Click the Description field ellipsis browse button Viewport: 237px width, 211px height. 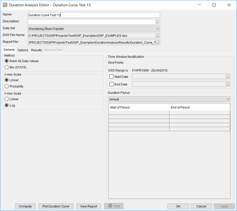point(157,22)
